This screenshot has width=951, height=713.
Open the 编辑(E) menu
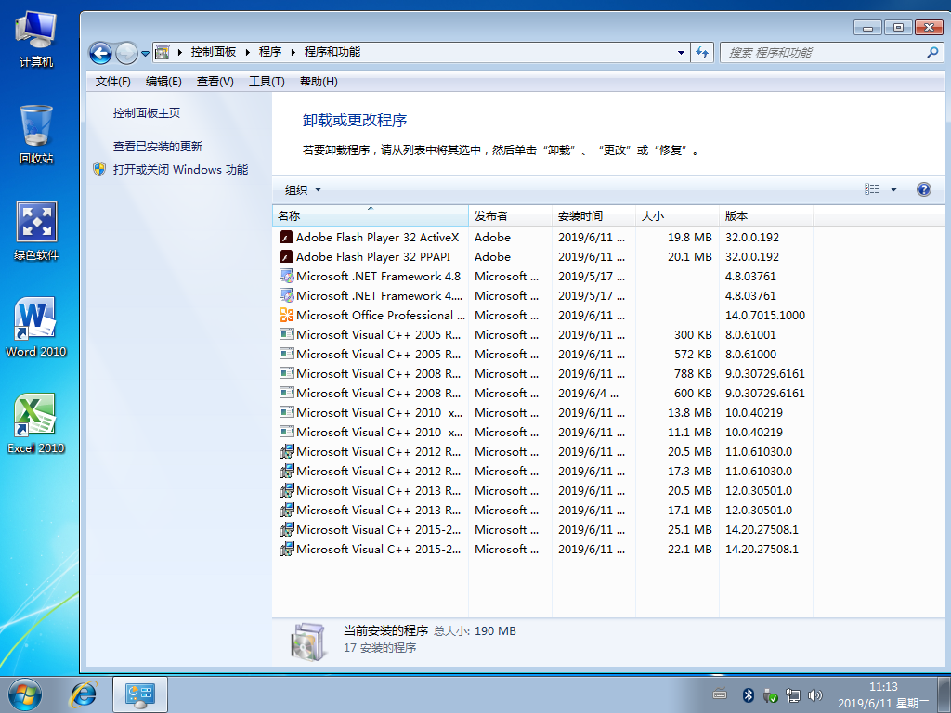[163, 82]
